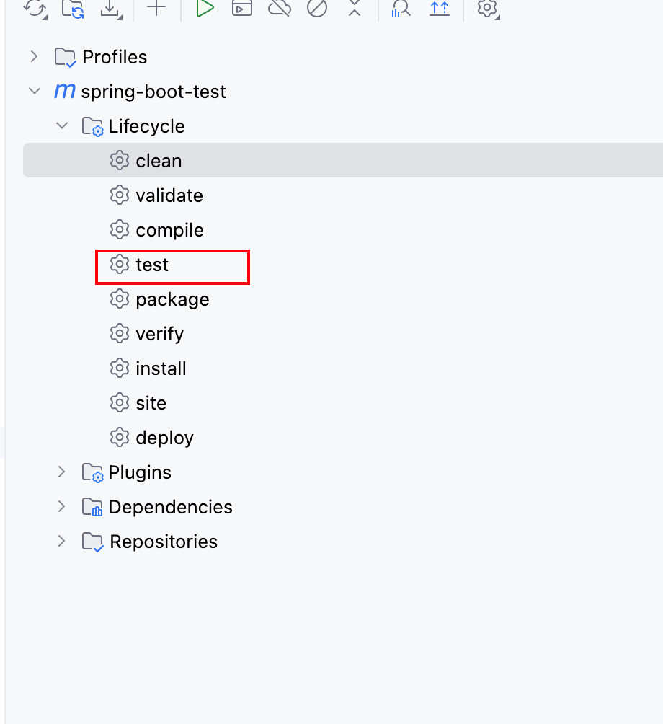This screenshot has height=724, width=663.
Task: Select the test lifecycle goal
Action: click(x=152, y=265)
